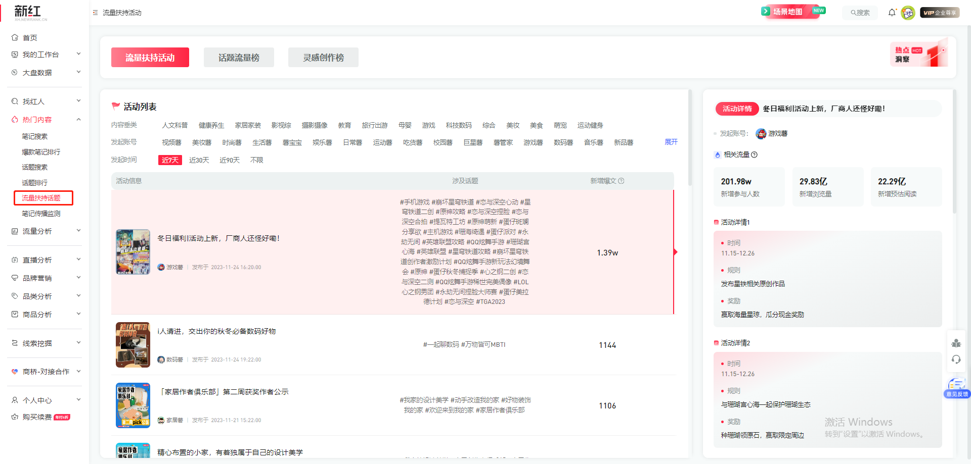Toggle the sidebar collapse icon

pyautogui.click(x=95, y=13)
